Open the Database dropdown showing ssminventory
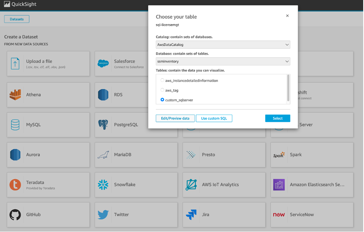The width and height of the screenshot is (364, 232). coord(223,61)
